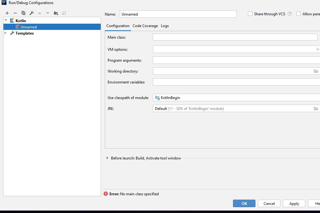Expand the Templates tree node
Screen dimensions: 320x213
[6, 33]
